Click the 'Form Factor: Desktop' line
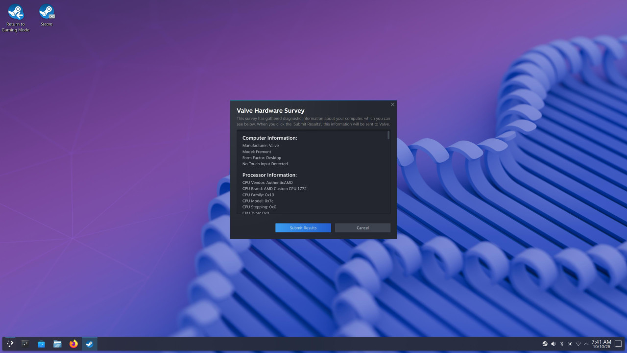Screen dimensions: 627x353 click(262, 158)
